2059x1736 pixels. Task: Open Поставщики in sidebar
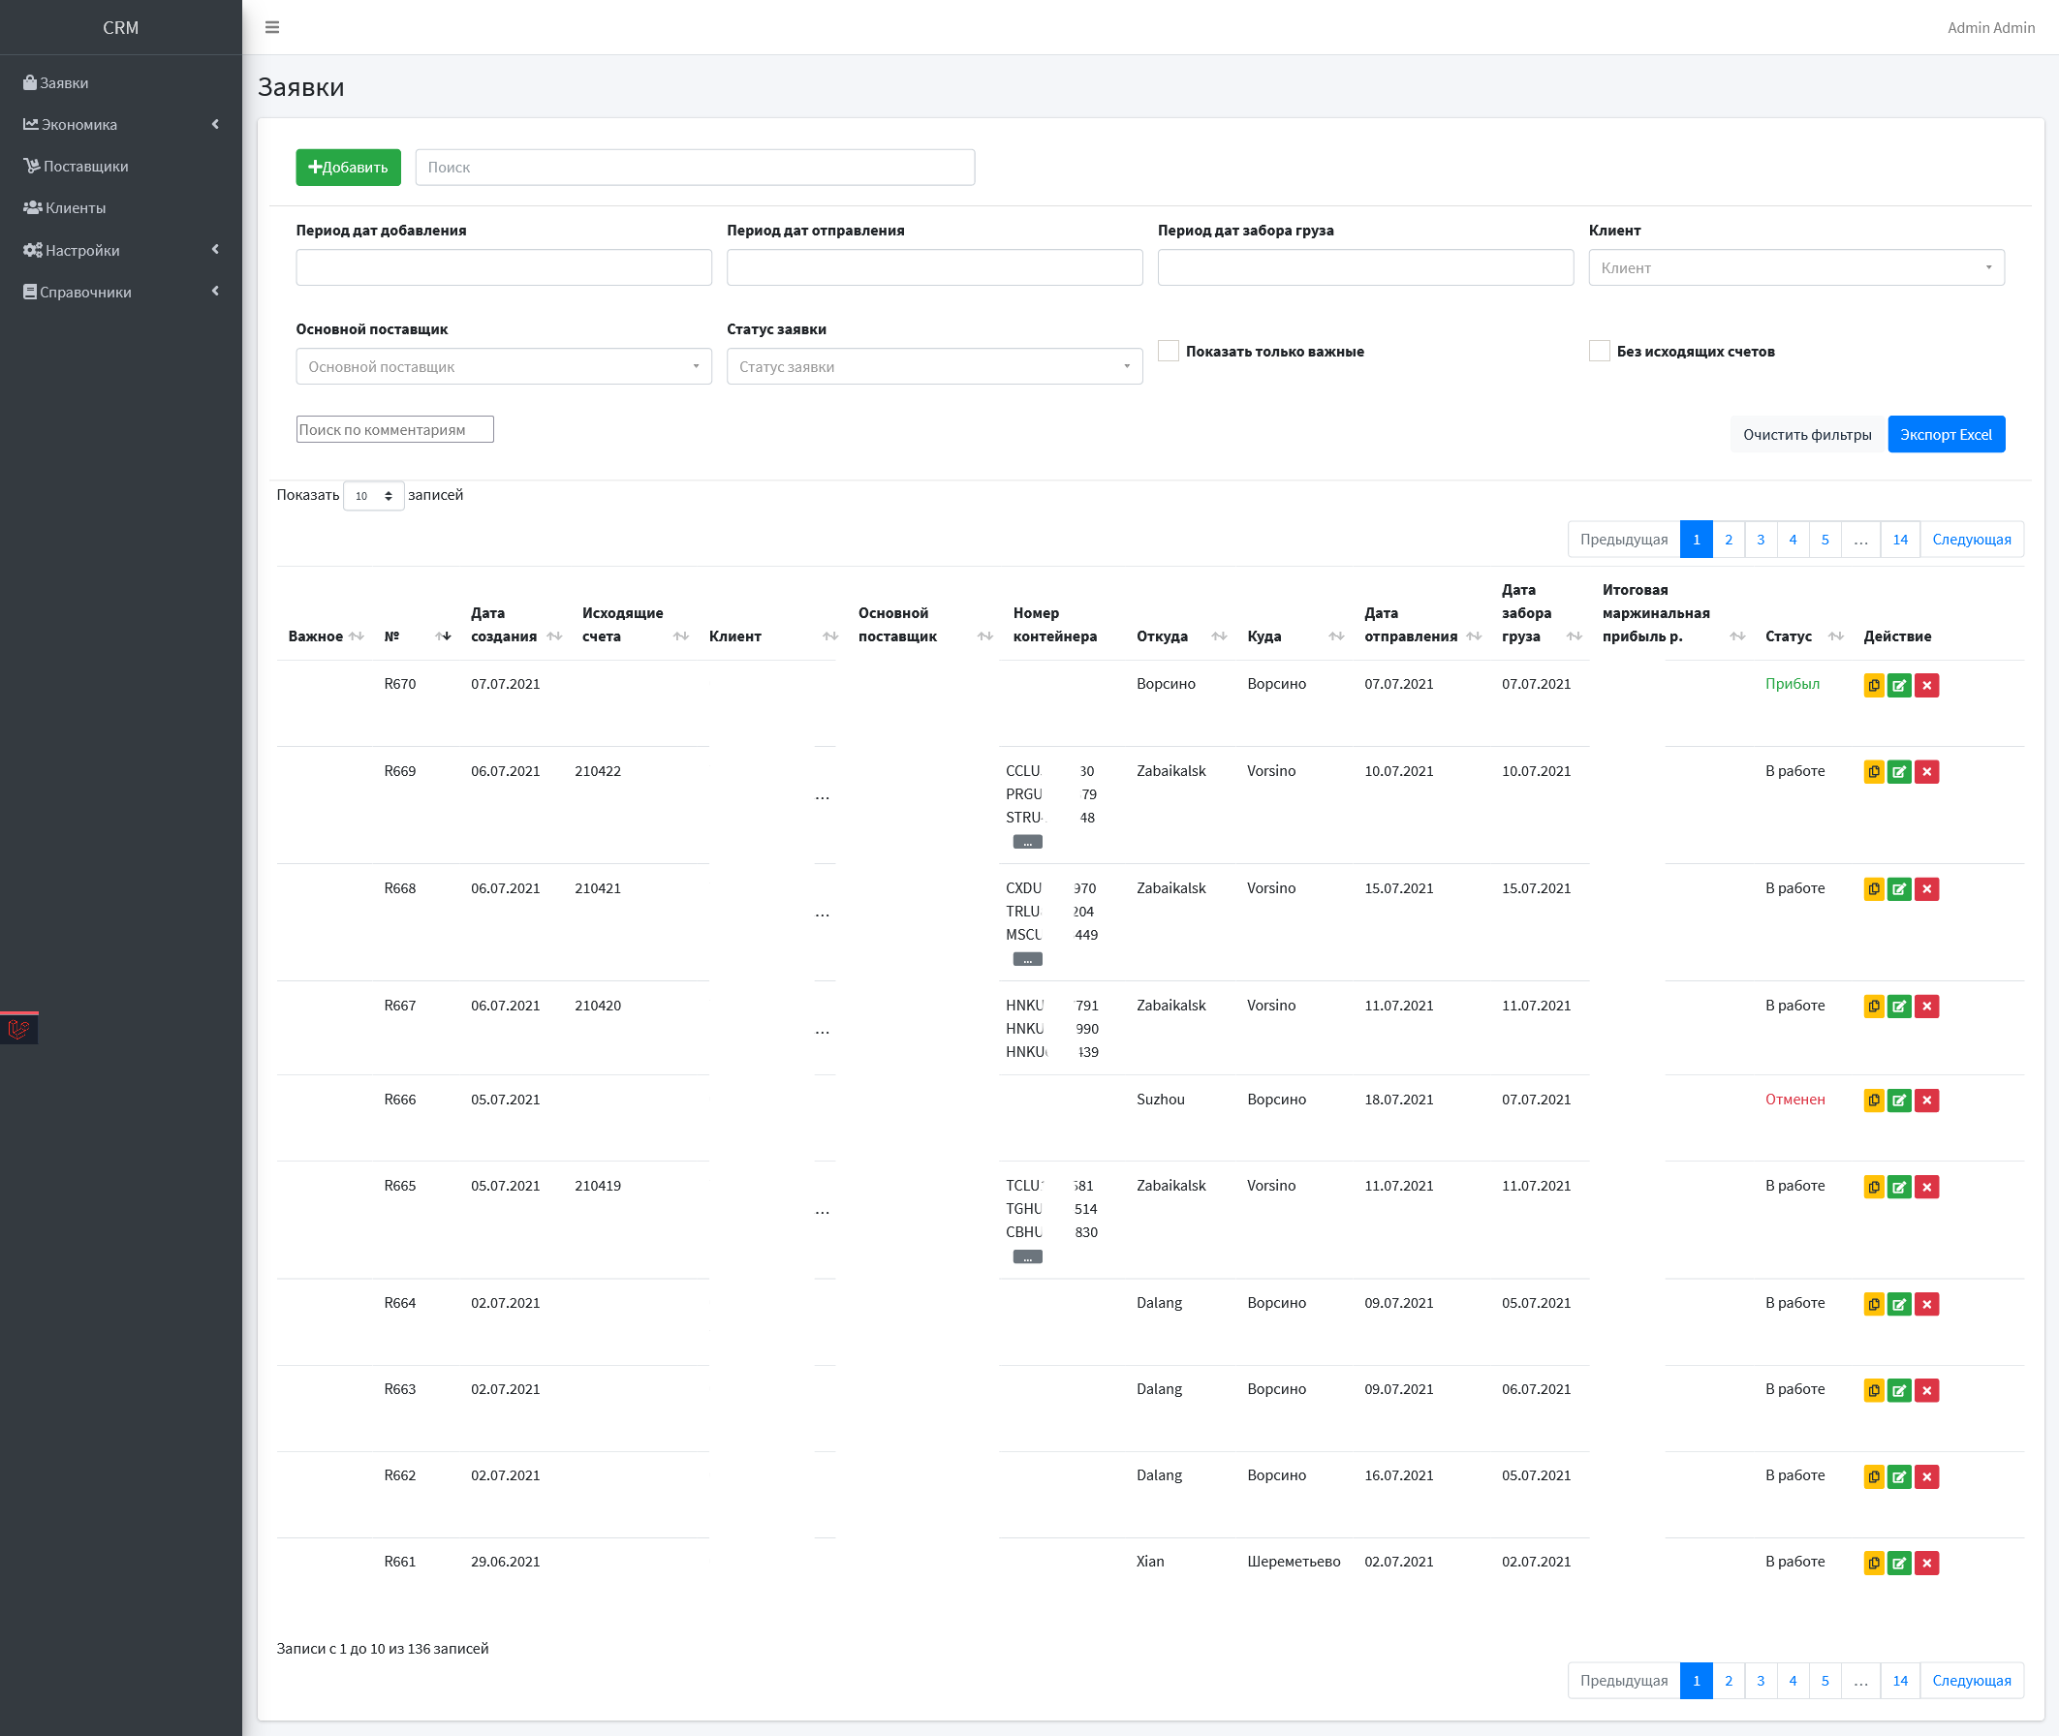point(121,167)
